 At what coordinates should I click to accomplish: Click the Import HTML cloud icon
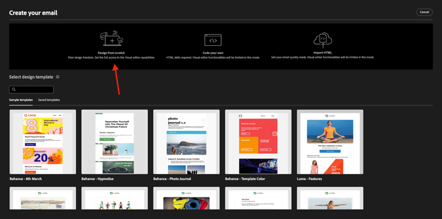click(x=323, y=39)
